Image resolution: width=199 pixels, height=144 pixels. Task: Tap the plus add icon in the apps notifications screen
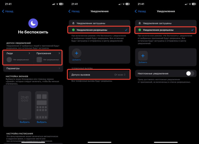(x=143, y=56)
